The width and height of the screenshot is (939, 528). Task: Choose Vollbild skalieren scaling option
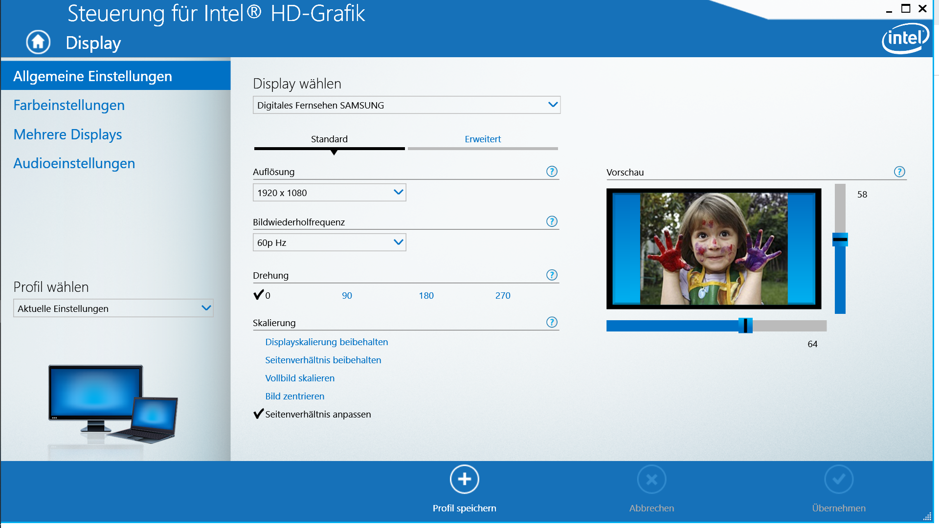(300, 378)
